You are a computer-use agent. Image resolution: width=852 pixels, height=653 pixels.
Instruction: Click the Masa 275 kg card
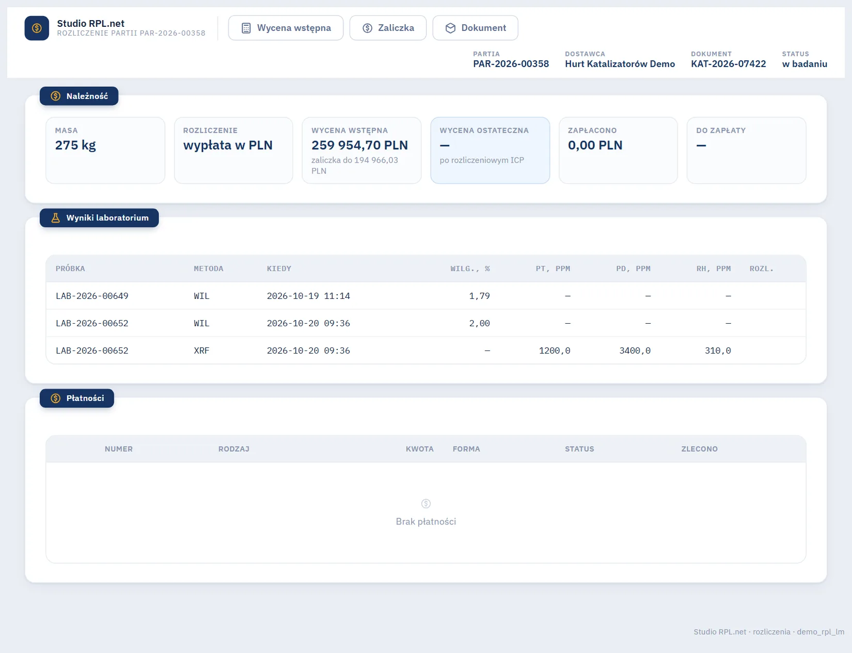pyautogui.click(x=105, y=150)
